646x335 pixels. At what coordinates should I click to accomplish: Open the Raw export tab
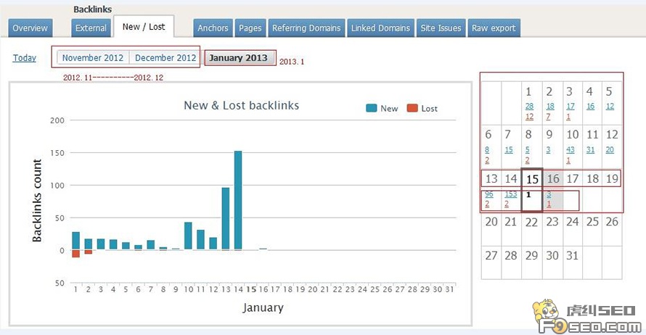click(x=494, y=28)
